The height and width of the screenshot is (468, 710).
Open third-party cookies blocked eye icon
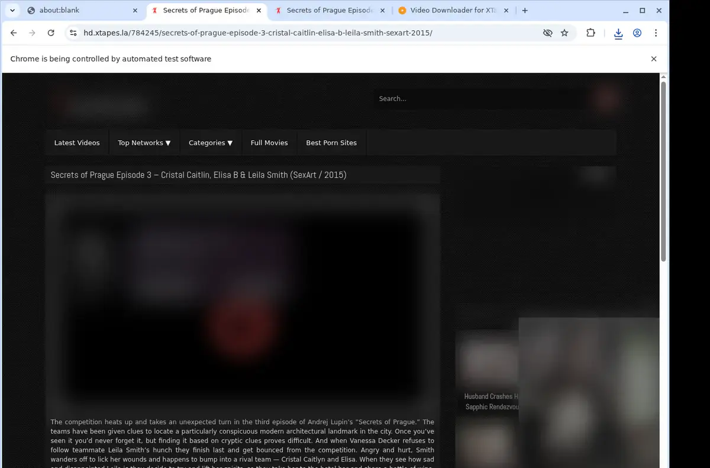pos(548,33)
